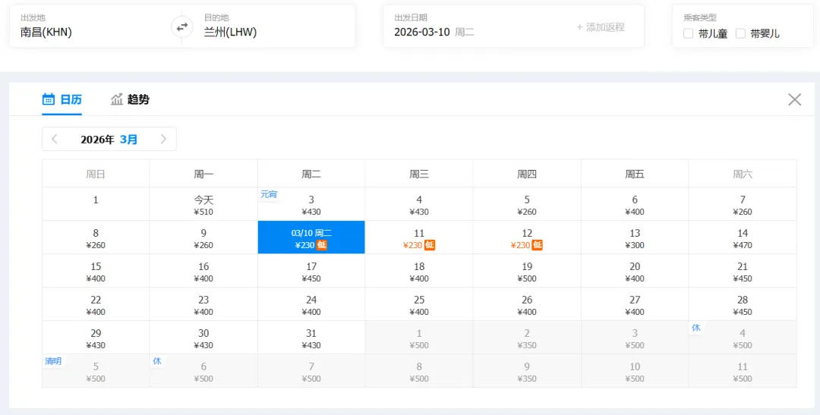Image resolution: width=820 pixels, height=415 pixels.
Task: Select April 6 marked 休
Action: [x=203, y=371]
